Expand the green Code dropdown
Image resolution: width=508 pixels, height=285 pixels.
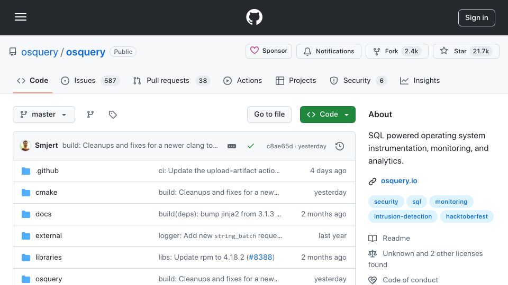(x=328, y=115)
